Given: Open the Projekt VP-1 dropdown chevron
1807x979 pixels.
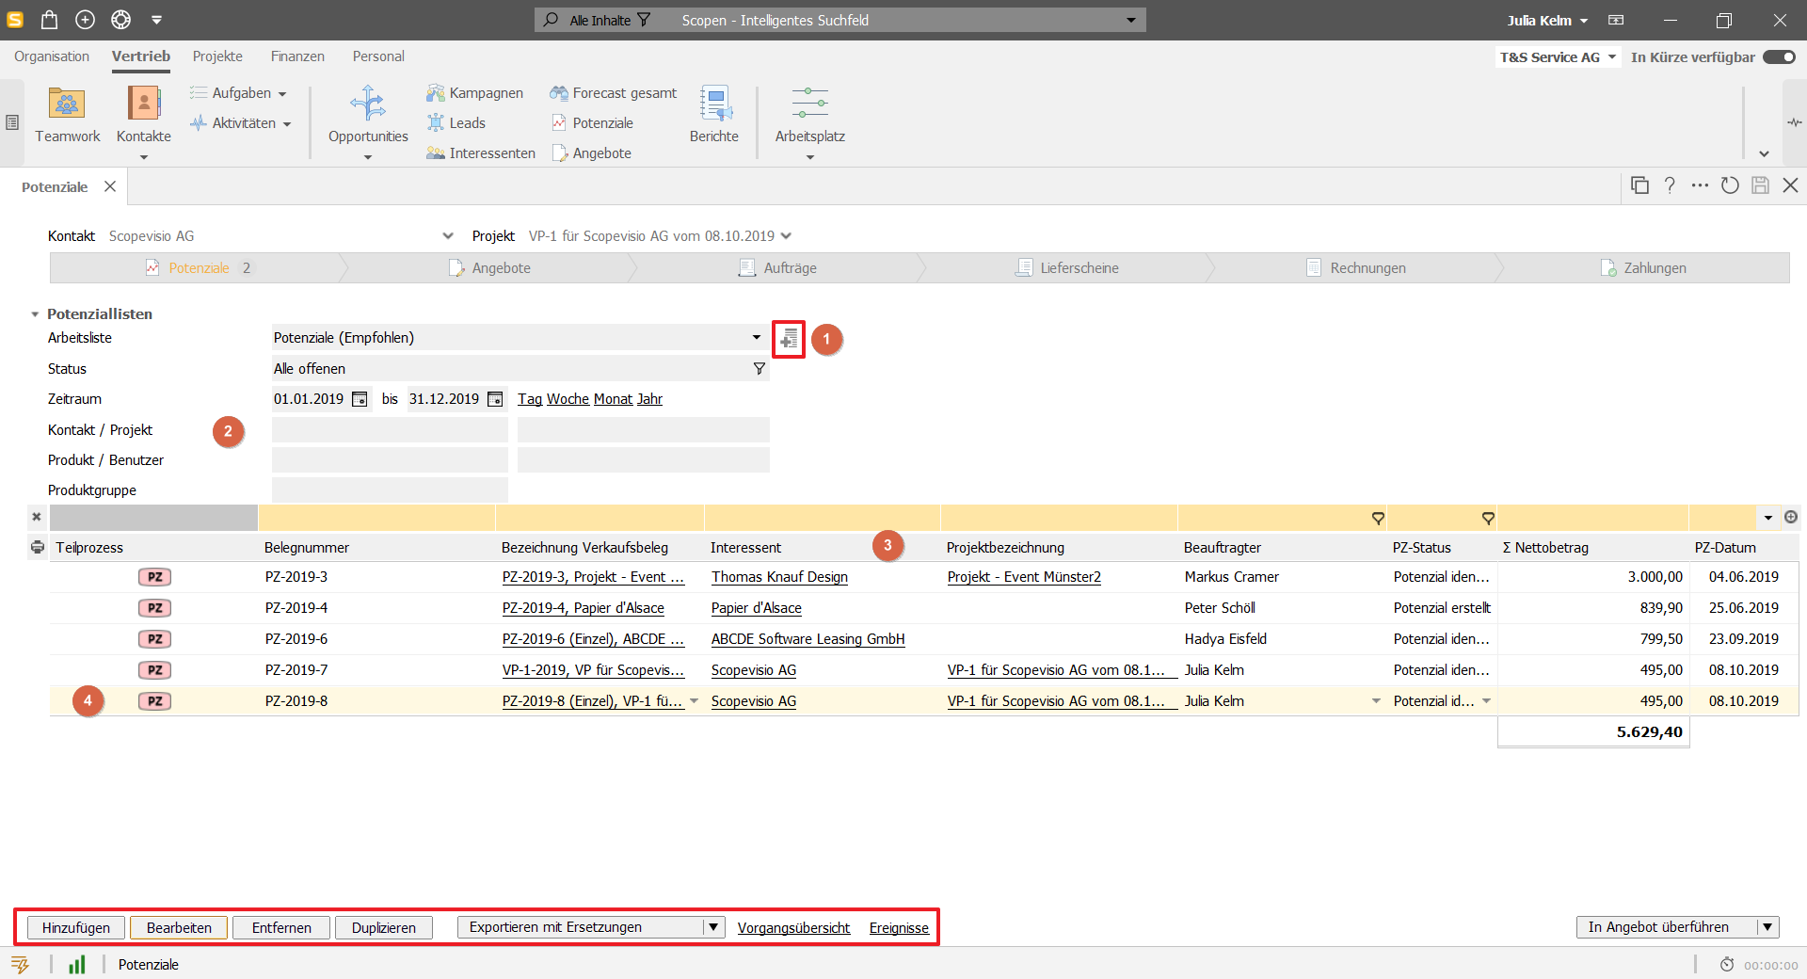Looking at the screenshot, I should tap(786, 236).
